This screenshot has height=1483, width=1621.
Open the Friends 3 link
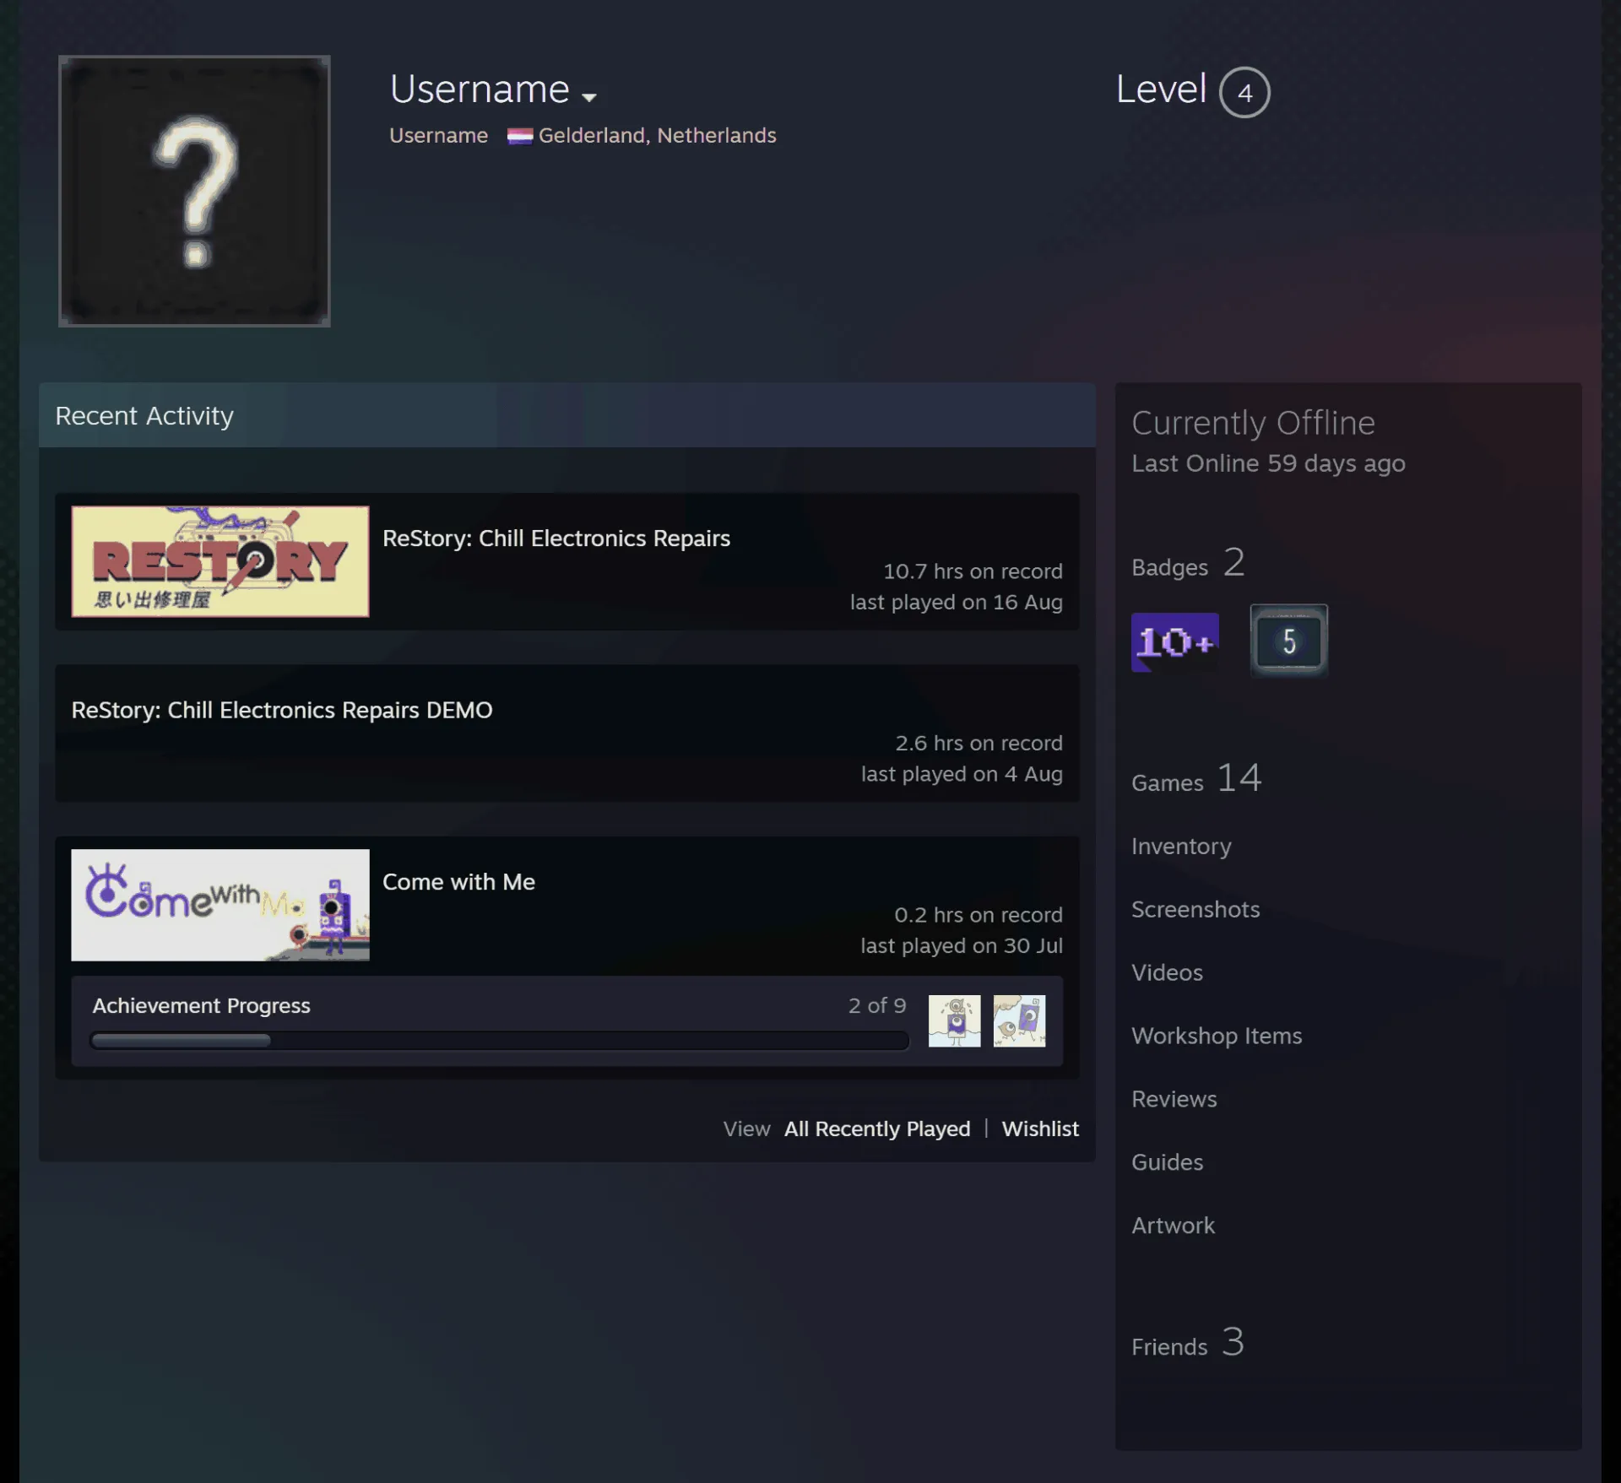pyautogui.click(x=1188, y=1342)
